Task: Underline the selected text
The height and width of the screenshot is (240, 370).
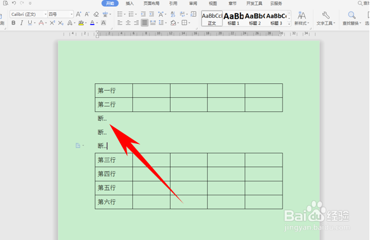Action: [x=30, y=23]
